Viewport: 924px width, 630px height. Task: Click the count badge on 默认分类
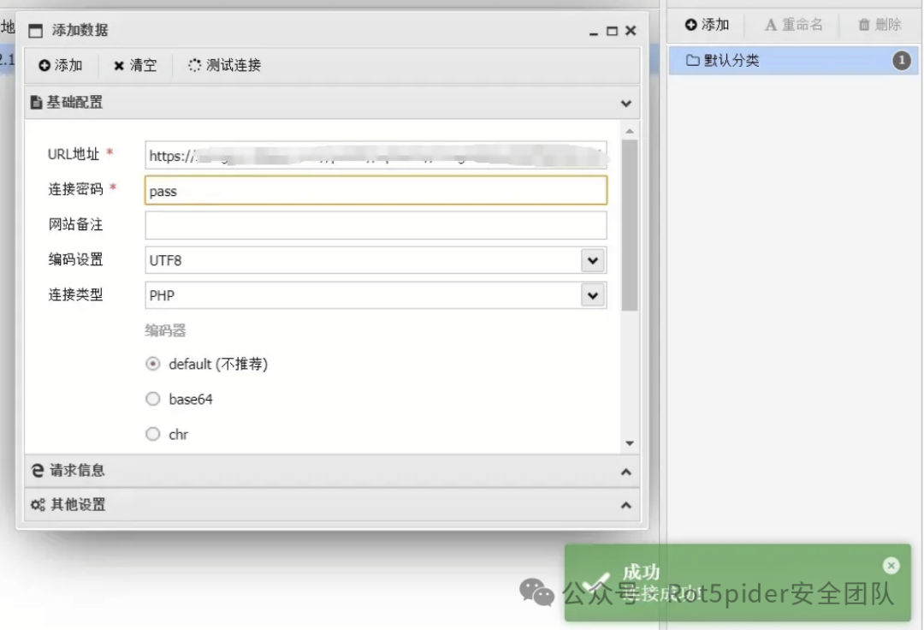(901, 60)
